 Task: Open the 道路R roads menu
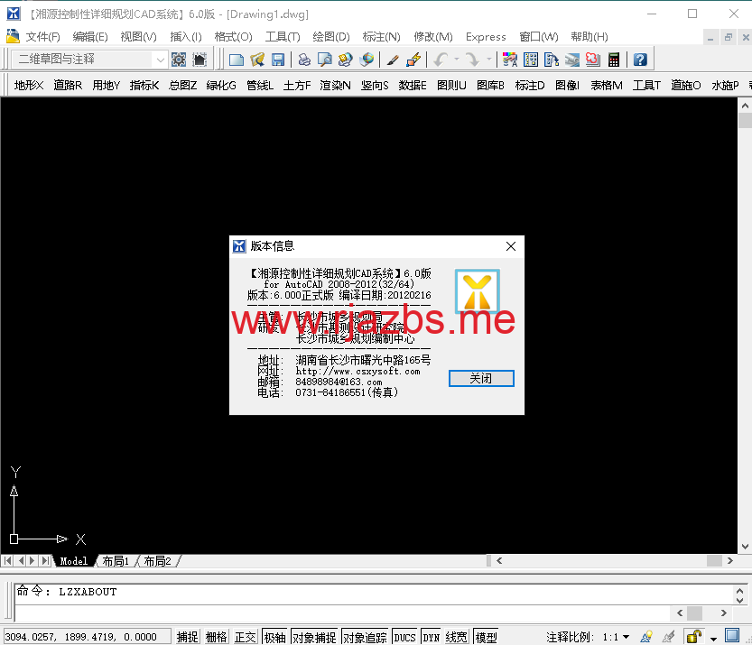[68, 86]
